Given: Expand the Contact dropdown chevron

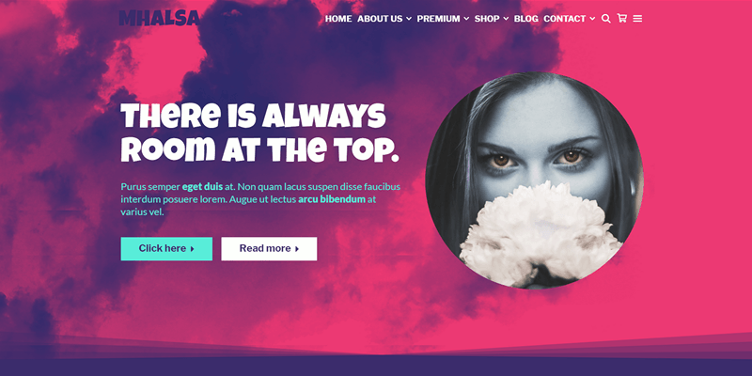Looking at the screenshot, I should point(592,19).
